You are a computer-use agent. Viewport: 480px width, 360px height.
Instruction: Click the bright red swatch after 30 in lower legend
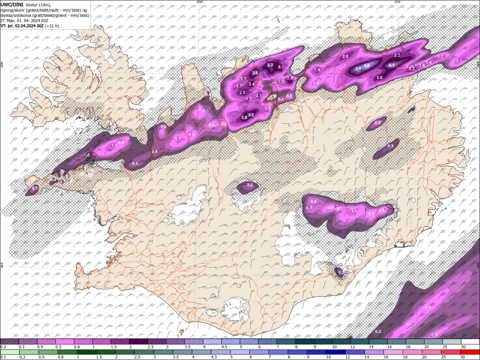click(x=470, y=352)
